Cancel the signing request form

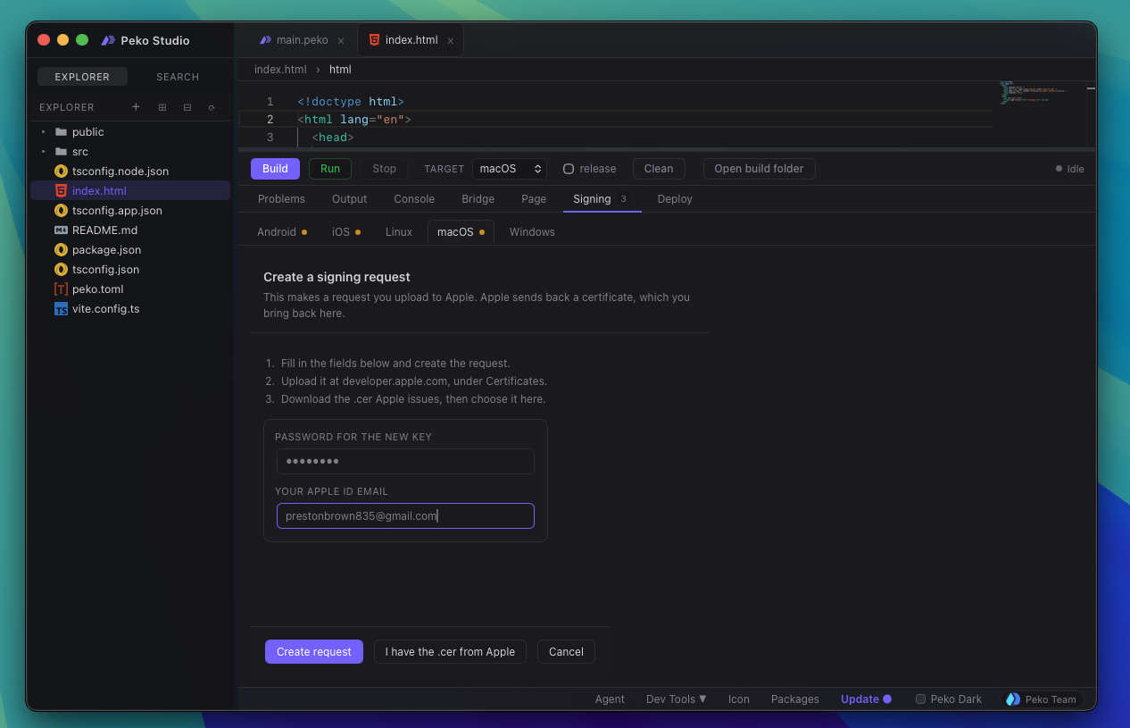coord(566,652)
